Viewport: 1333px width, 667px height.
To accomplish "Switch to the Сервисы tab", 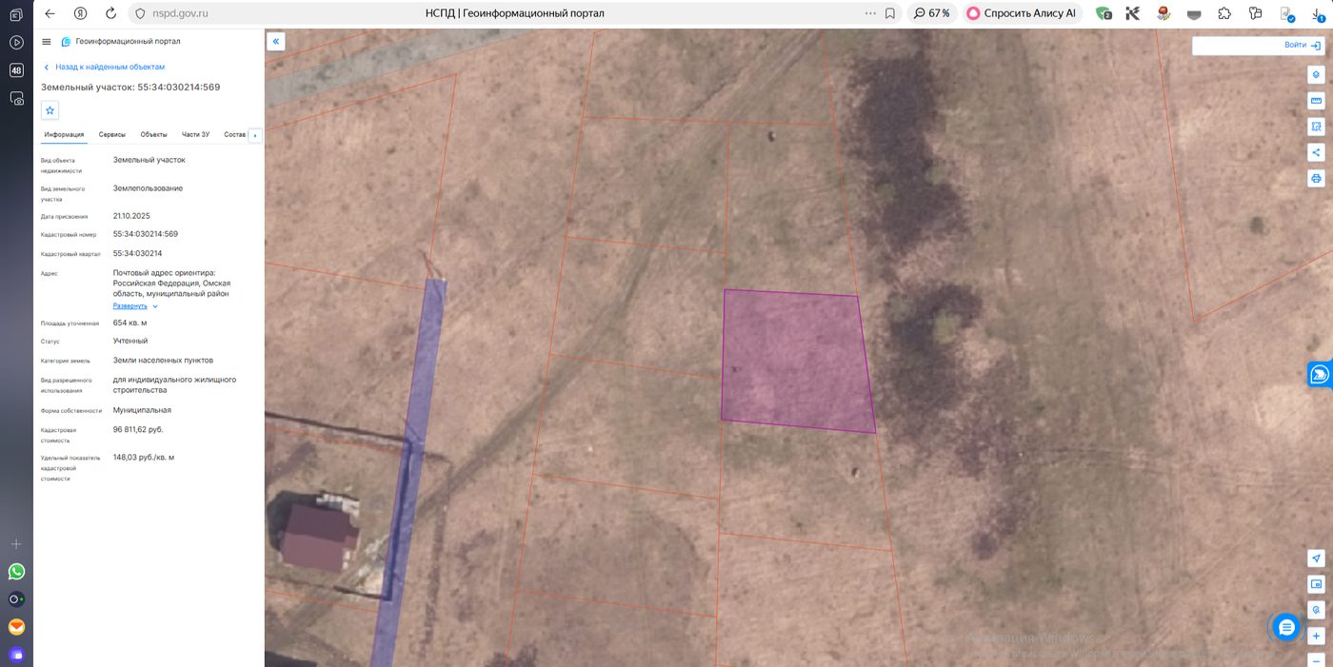I will point(112,135).
